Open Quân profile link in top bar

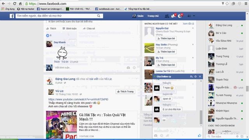(x=138, y=16)
